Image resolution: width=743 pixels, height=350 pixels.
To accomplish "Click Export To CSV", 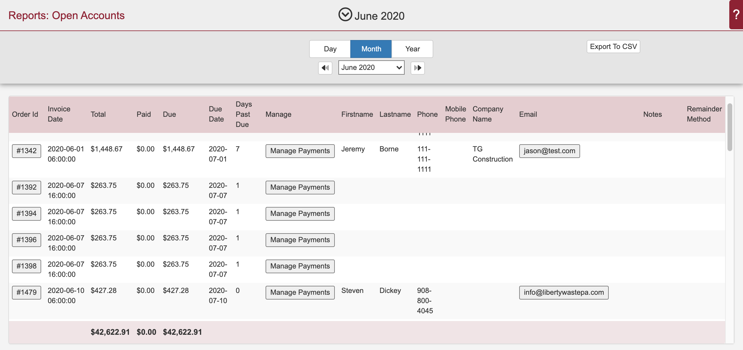I will [x=613, y=46].
